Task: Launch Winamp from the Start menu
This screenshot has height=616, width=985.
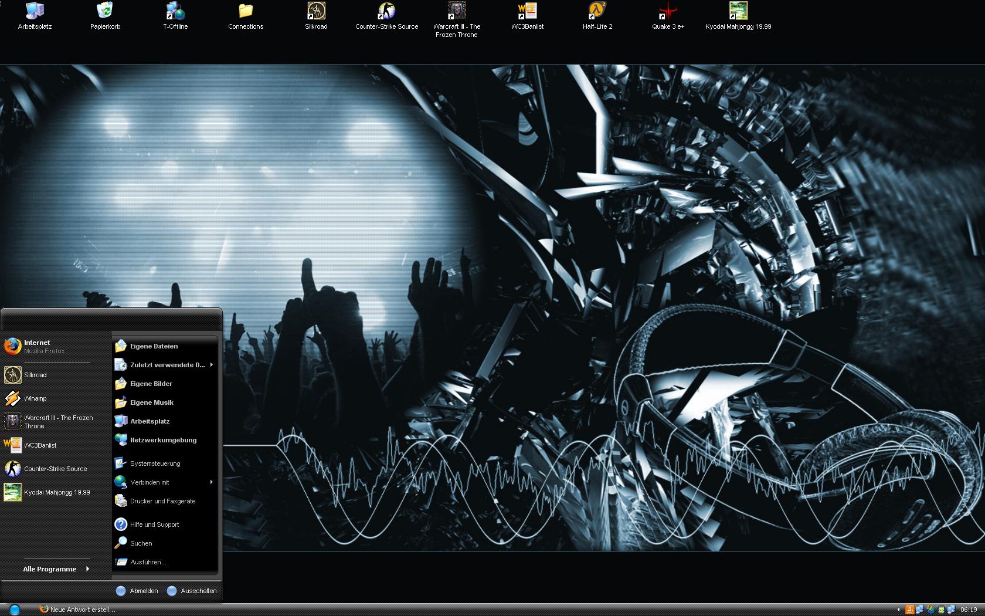Action: (35, 398)
